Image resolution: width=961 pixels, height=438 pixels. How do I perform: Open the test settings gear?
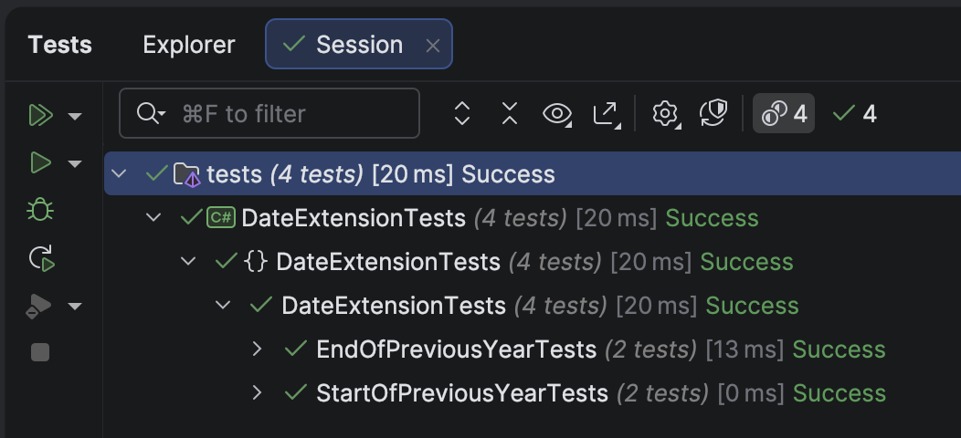pos(665,113)
